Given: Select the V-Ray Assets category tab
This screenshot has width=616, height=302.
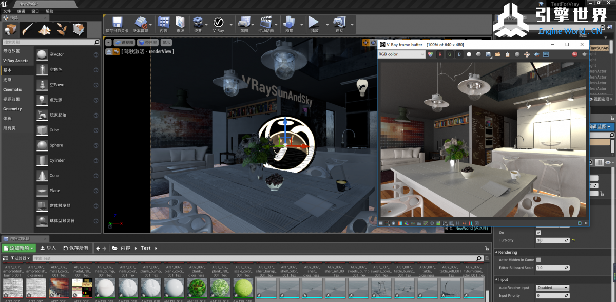Looking at the screenshot, I should point(16,61).
